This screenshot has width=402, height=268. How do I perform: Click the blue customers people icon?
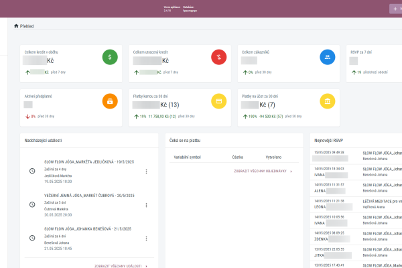[x=328, y=57]
